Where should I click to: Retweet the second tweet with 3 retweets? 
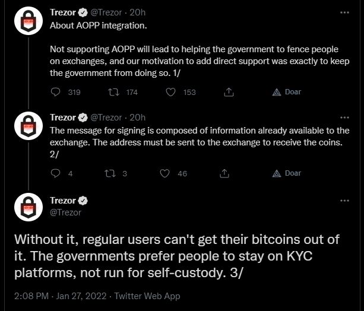pos(110,173)
